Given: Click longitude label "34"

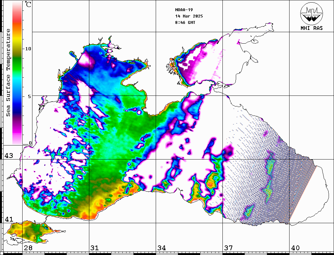Looking at the screenshot, I should coord(161,248).
